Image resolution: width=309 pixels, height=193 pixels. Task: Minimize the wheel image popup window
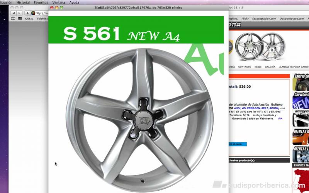57,8
